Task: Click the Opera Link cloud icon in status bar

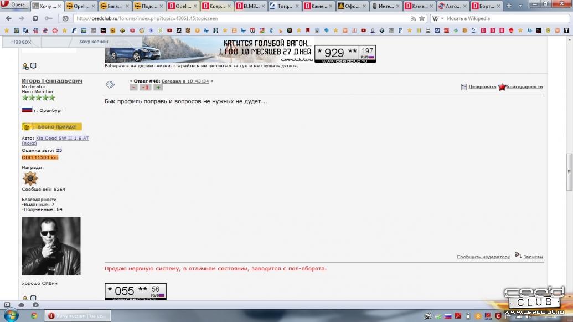Action: (x=21, y=304)
